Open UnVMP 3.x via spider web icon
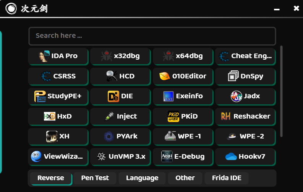Viewport: 303px width, 192px height. coord(101,156)
